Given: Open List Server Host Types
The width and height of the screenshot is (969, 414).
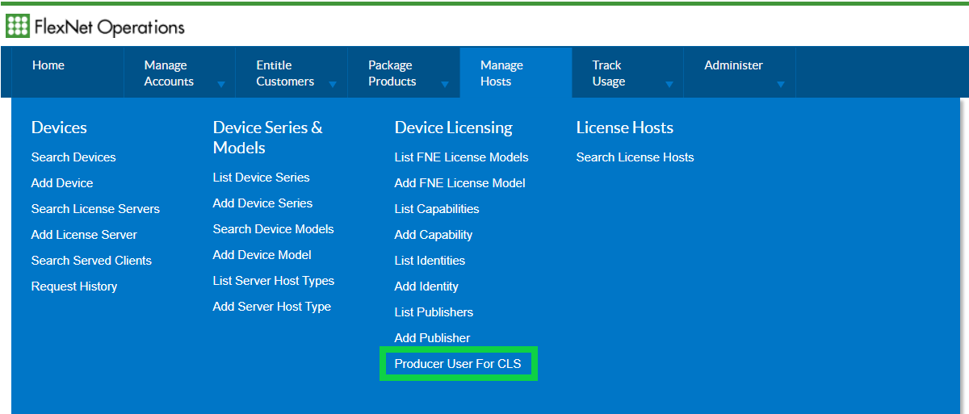Looking at the screenshot, I should (x=274, y=281).
